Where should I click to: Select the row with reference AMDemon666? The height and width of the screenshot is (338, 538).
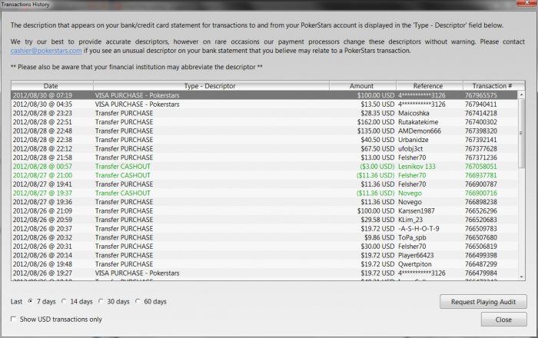264,131
